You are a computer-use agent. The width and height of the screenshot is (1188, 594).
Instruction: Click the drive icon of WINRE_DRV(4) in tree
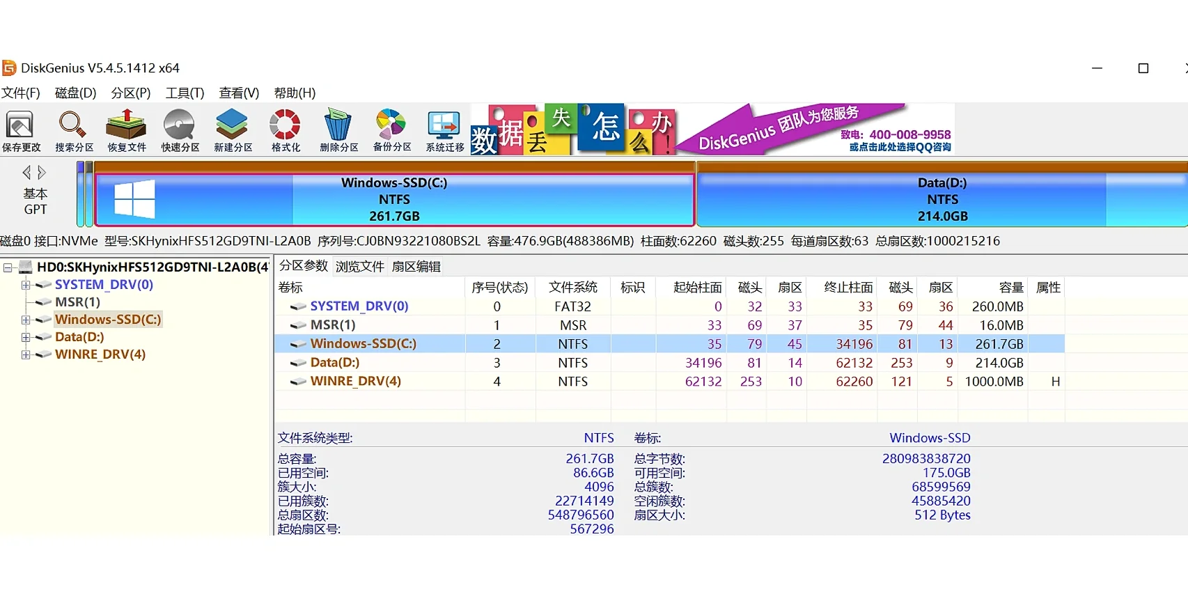pyautogui.click(x=43, y=354)
